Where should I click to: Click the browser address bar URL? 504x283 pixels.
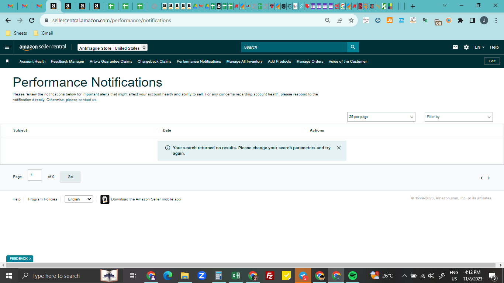112,20
